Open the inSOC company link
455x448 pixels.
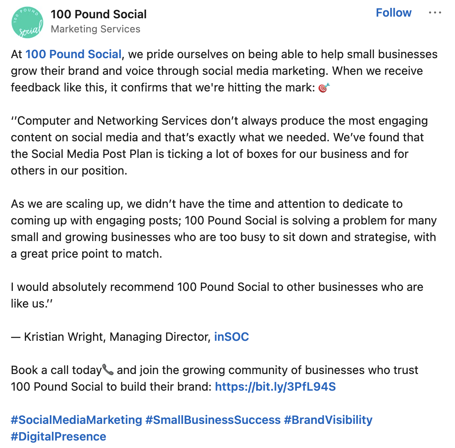231,337
